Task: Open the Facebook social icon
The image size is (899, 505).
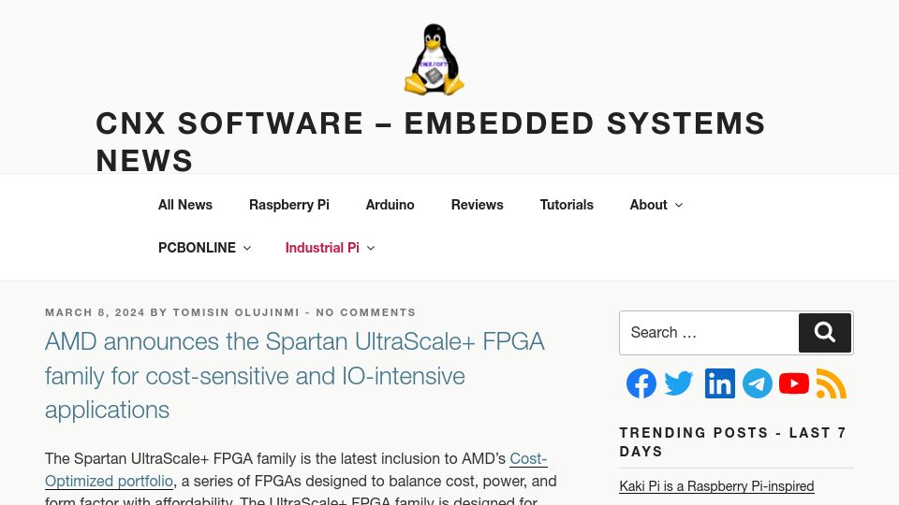Action: 641,383
